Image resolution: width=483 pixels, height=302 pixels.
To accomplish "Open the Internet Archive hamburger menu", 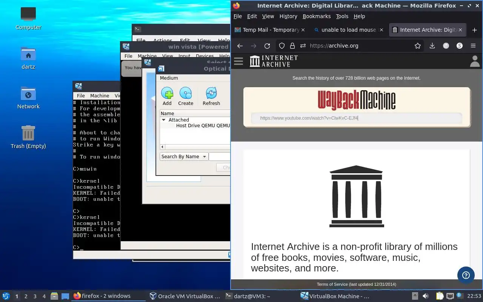I will point(238,61).
